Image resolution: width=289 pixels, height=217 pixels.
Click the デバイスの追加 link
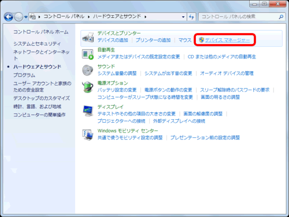[113, 40]
